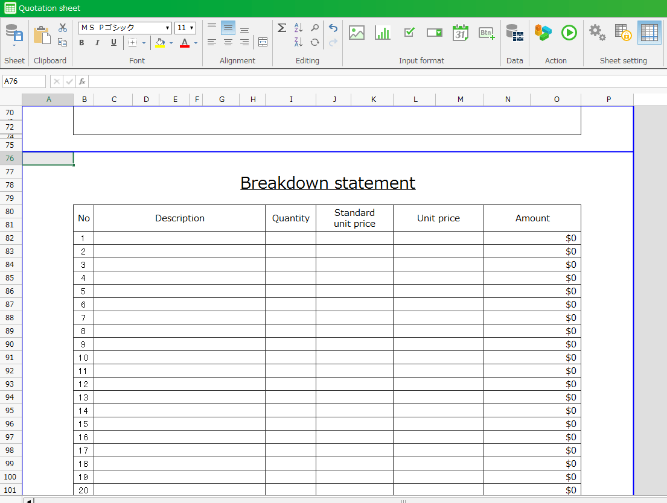Viewport: 667px width, 503px height.
Task: Toggle Italic formatting
Action: pyautogui.click(x=97, y=43)
